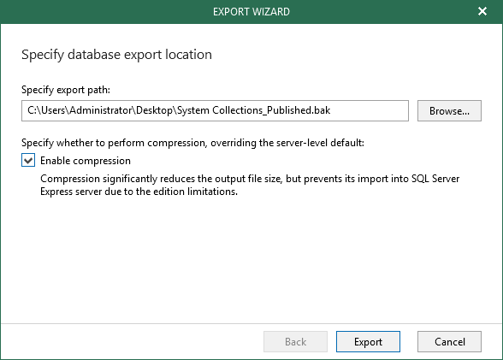Image resolution: width=503 pixels, height=360 pixels.
Task: Click the 'Specify database export location' heading
Action: (x=116, y=55)
